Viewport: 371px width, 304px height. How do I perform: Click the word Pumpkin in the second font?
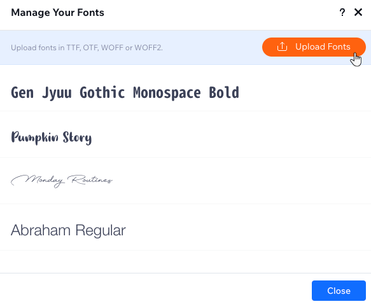coord(34,137)
